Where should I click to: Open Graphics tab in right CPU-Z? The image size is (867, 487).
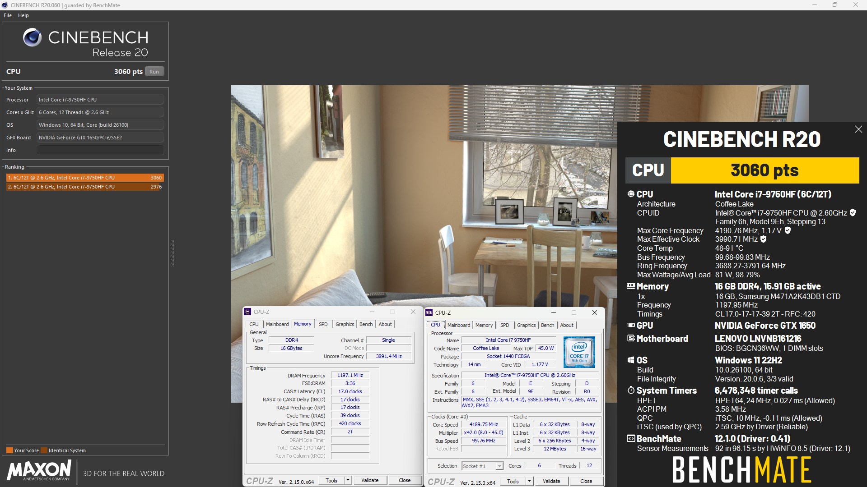527,325
